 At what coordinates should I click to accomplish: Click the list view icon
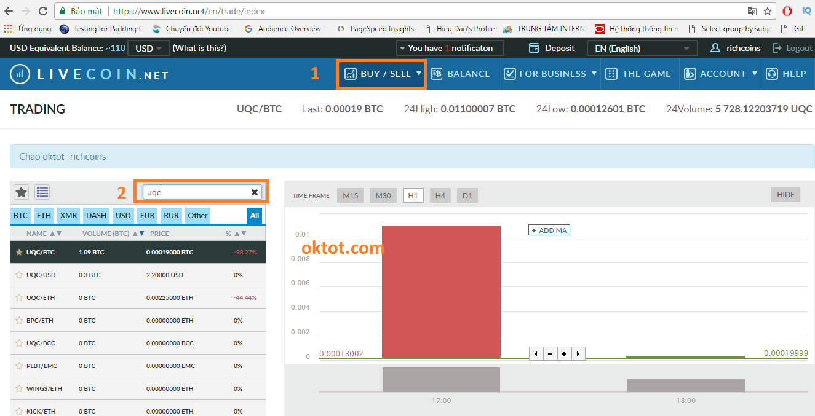tap(42, 192)
